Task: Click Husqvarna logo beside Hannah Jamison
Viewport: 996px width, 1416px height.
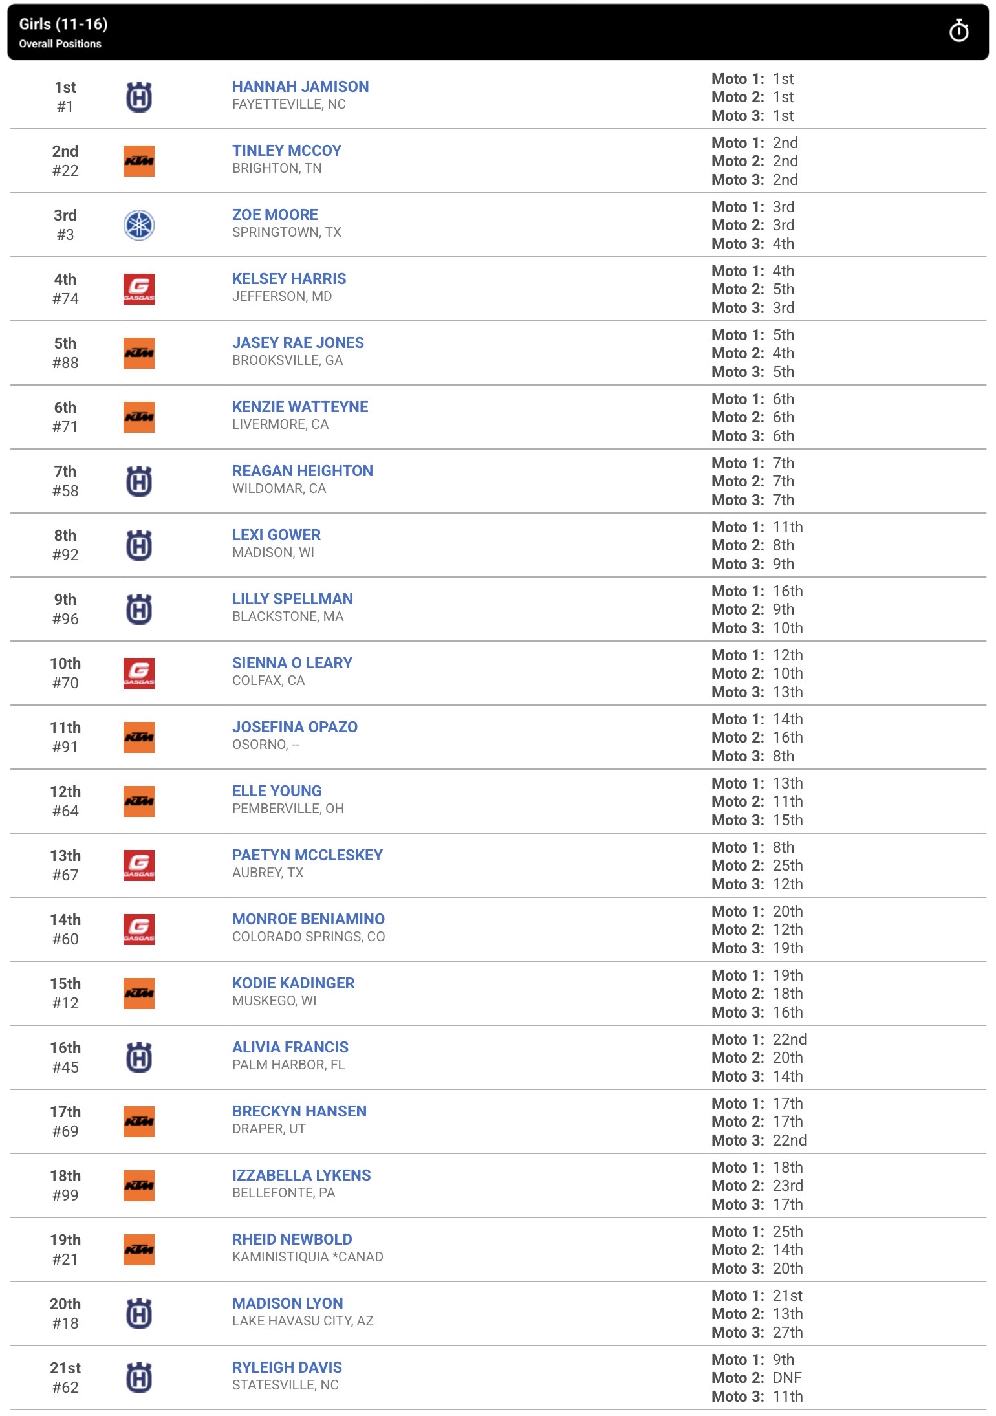Action: (139, 97)
